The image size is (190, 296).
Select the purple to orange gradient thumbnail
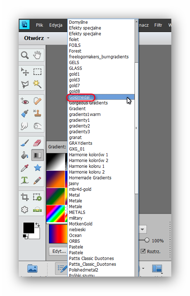(55, 179)
